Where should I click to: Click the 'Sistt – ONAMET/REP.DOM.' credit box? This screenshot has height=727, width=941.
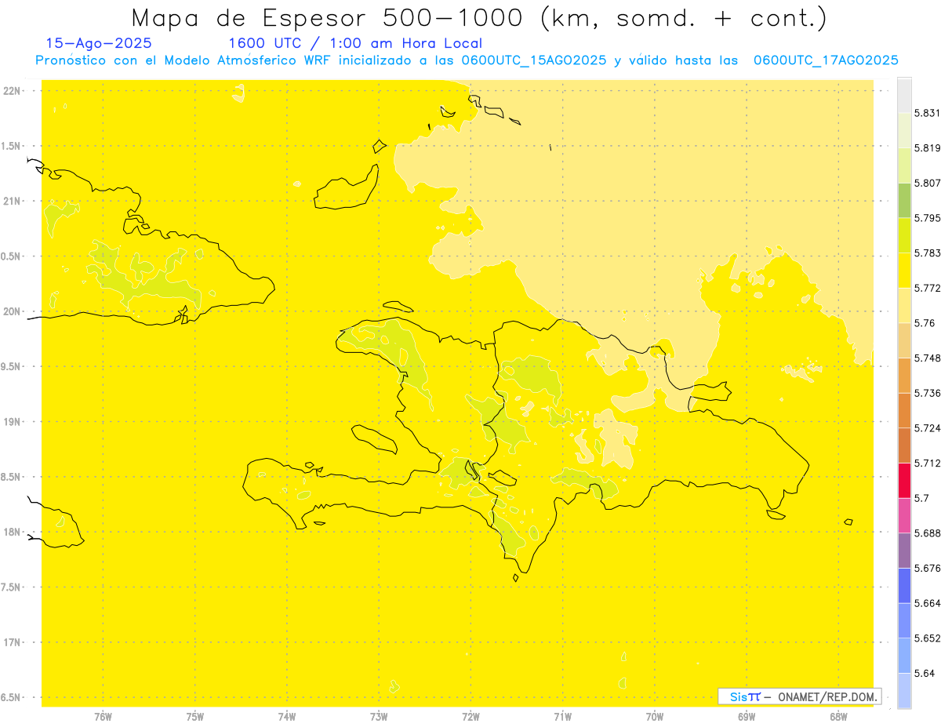pos(800,696)
